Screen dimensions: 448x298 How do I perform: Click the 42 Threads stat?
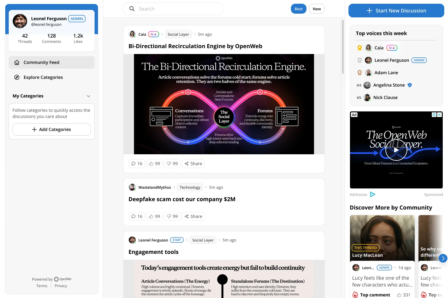25,38
